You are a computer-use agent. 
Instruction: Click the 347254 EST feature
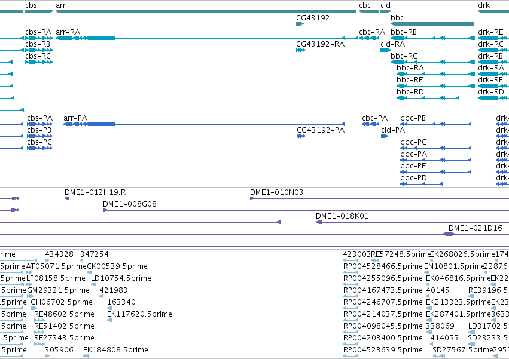coord(81,260)
